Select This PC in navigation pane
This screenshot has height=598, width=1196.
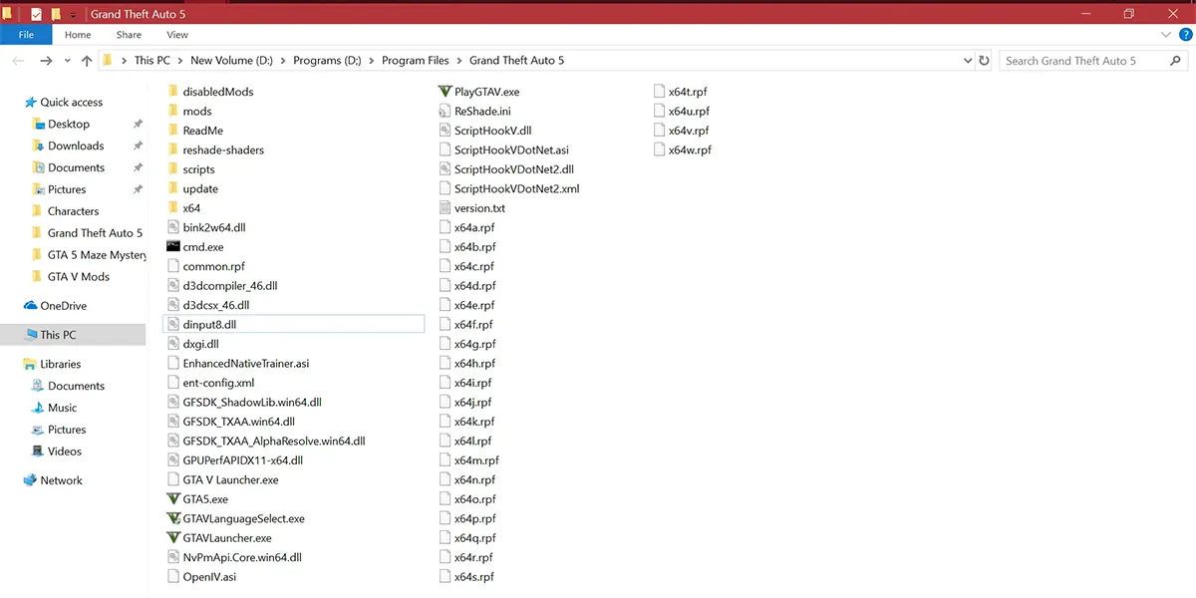[x=73, y=335]
